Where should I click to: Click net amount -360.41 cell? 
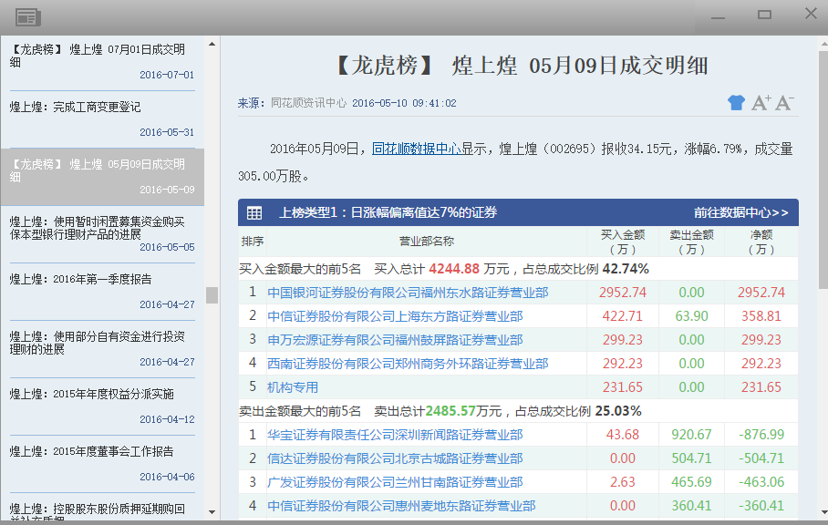[x=761, y=506]
